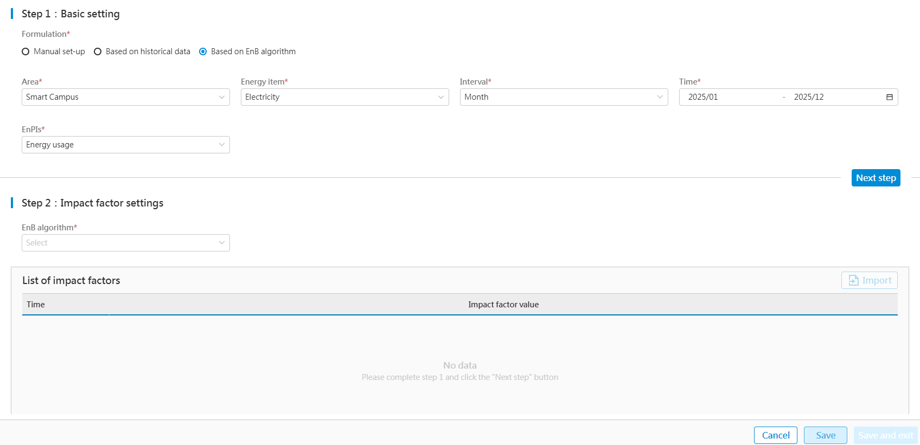The width and height of the screenshot is (920, 445).
Task: Select Based on EnB algorithm radio
Action: tap(203, 51)
